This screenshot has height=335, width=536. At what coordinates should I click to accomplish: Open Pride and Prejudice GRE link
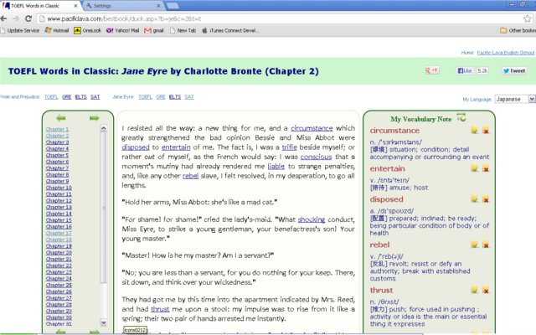[67, 97]
